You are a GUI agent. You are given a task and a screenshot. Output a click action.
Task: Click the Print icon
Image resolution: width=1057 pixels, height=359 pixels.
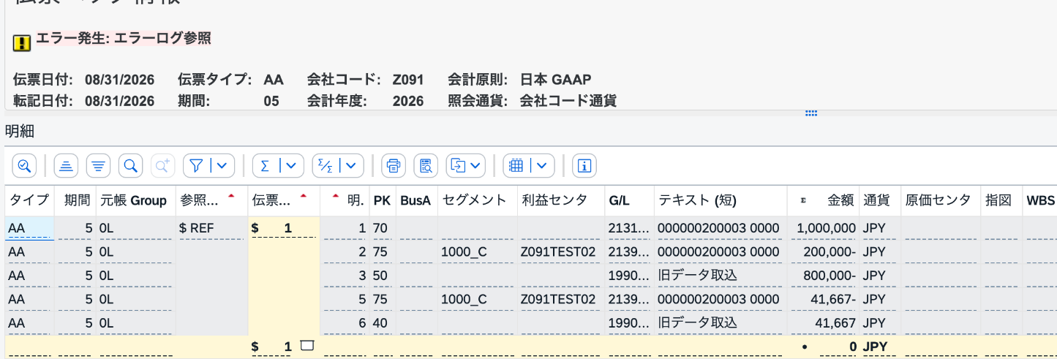tap(394, 166)
